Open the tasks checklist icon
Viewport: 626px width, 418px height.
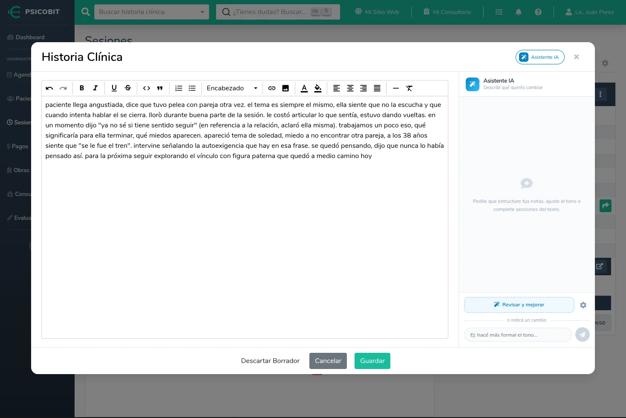coord(499,12)
